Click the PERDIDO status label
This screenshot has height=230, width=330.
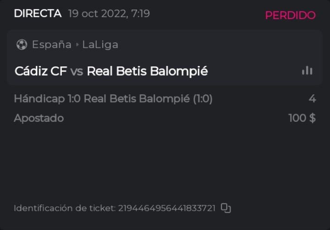(290, 15)
